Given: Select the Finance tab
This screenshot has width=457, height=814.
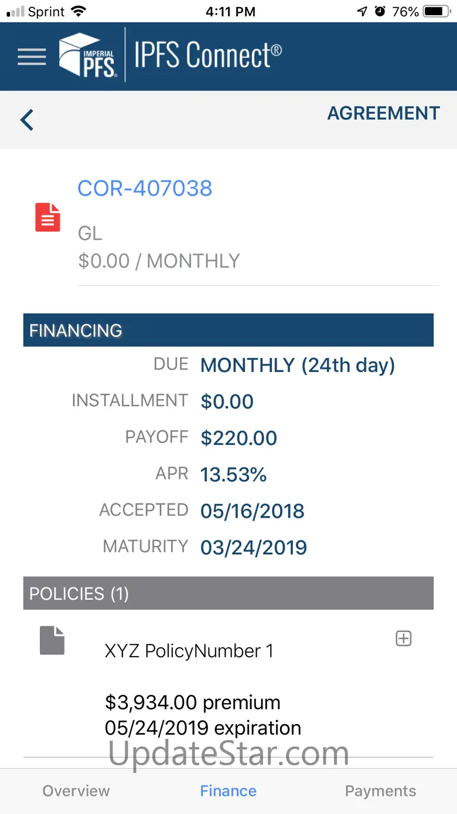Looking at the screenshot, I should [x=228, y=791].
